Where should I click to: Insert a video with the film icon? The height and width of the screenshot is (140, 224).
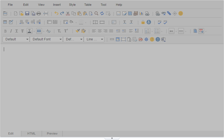[x=135, y=13]
